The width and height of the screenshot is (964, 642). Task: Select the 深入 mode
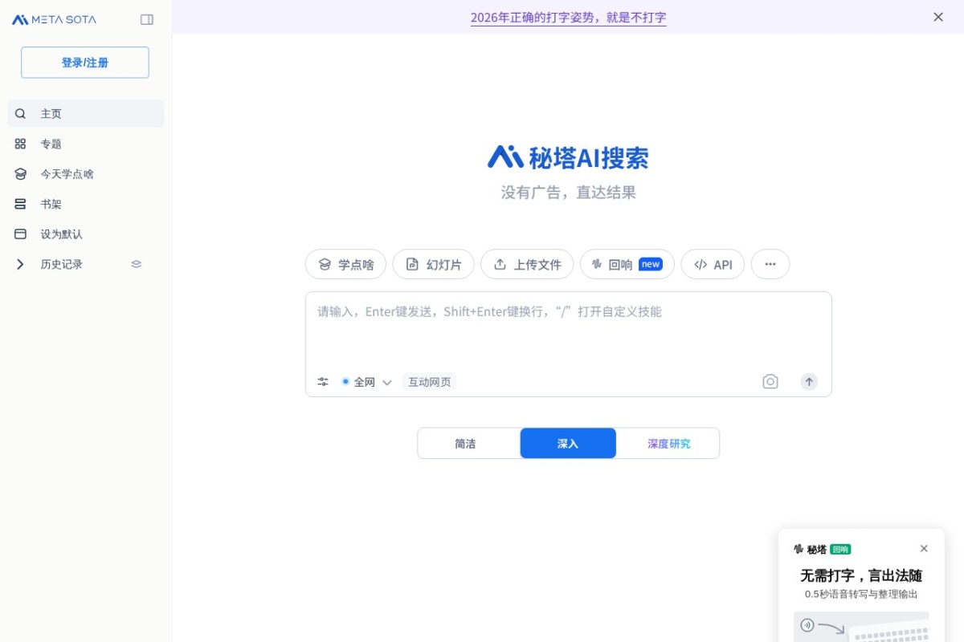click(568, 443)
